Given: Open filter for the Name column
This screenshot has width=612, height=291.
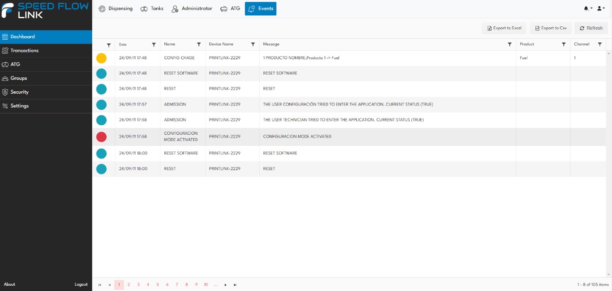Looking at the screenshot, I should tap(199, 44).
